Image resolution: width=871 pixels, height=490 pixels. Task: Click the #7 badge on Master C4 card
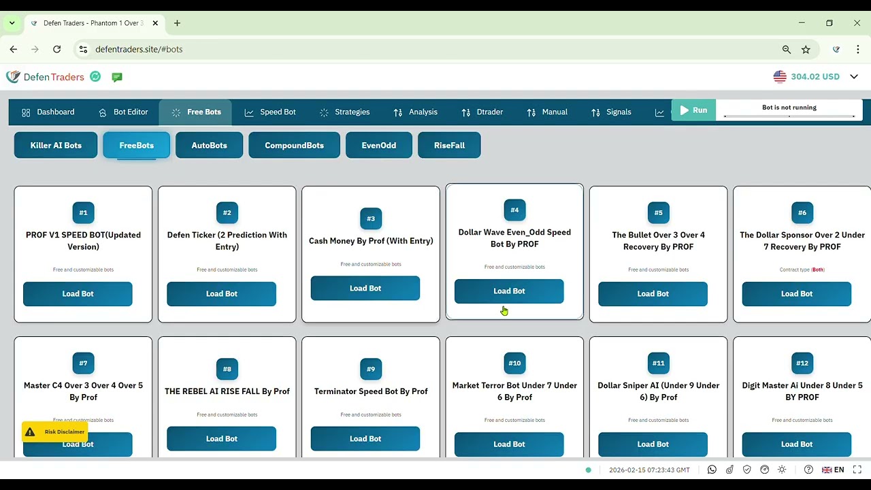point(83,363)
